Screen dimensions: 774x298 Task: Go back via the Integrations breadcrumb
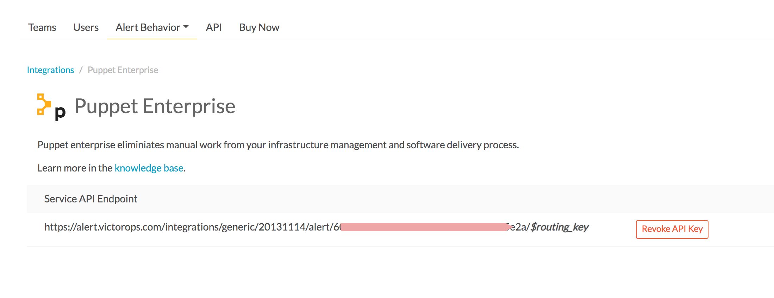pyautogui.click(x=50, y=70)
